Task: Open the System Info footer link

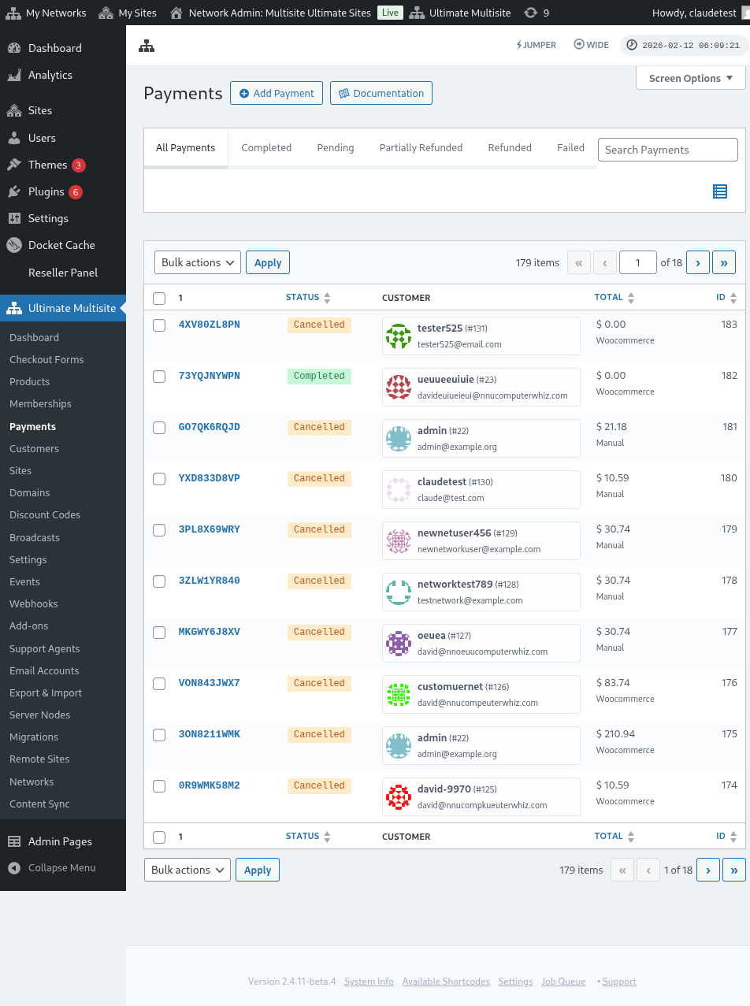Action: (x=369, y=982)
